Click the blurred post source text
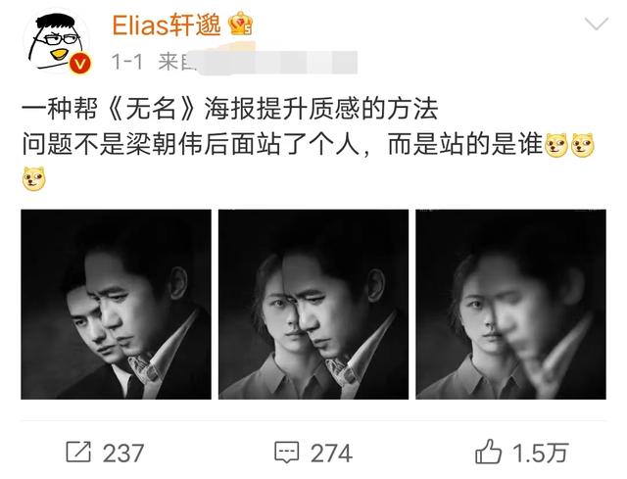The width and height of the screenshot is (627, 479). [258, 63]
